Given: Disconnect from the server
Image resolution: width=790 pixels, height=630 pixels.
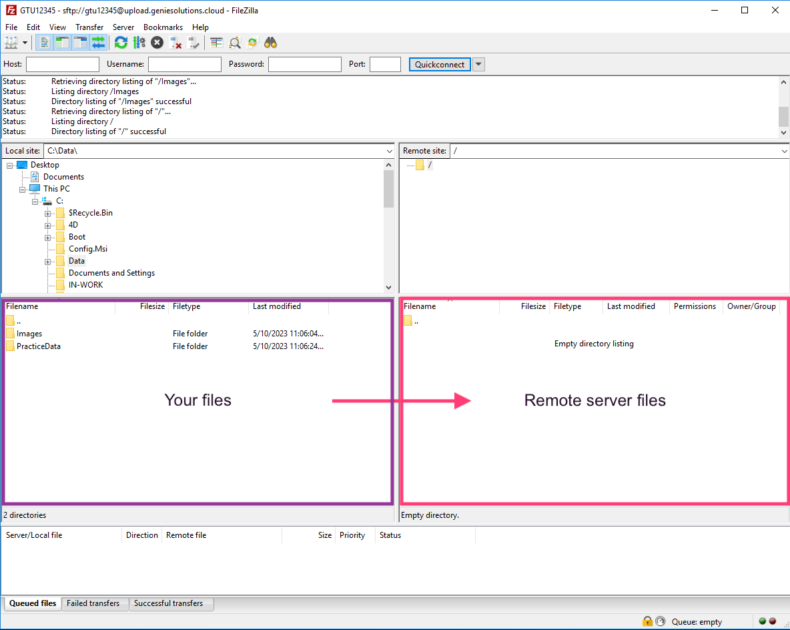Looking at the screenshot, I should [x=177, y=42].
